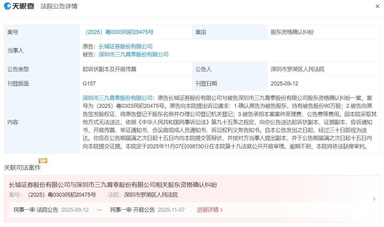
Task: Open case number (2025)粤0303民初20475号 link in table
Action: 119,32
